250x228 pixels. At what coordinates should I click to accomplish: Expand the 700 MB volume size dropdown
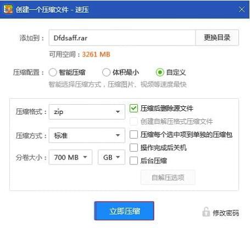70,157
